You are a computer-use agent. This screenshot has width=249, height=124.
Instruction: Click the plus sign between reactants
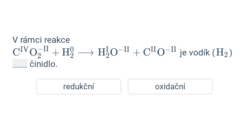[56, 53]
